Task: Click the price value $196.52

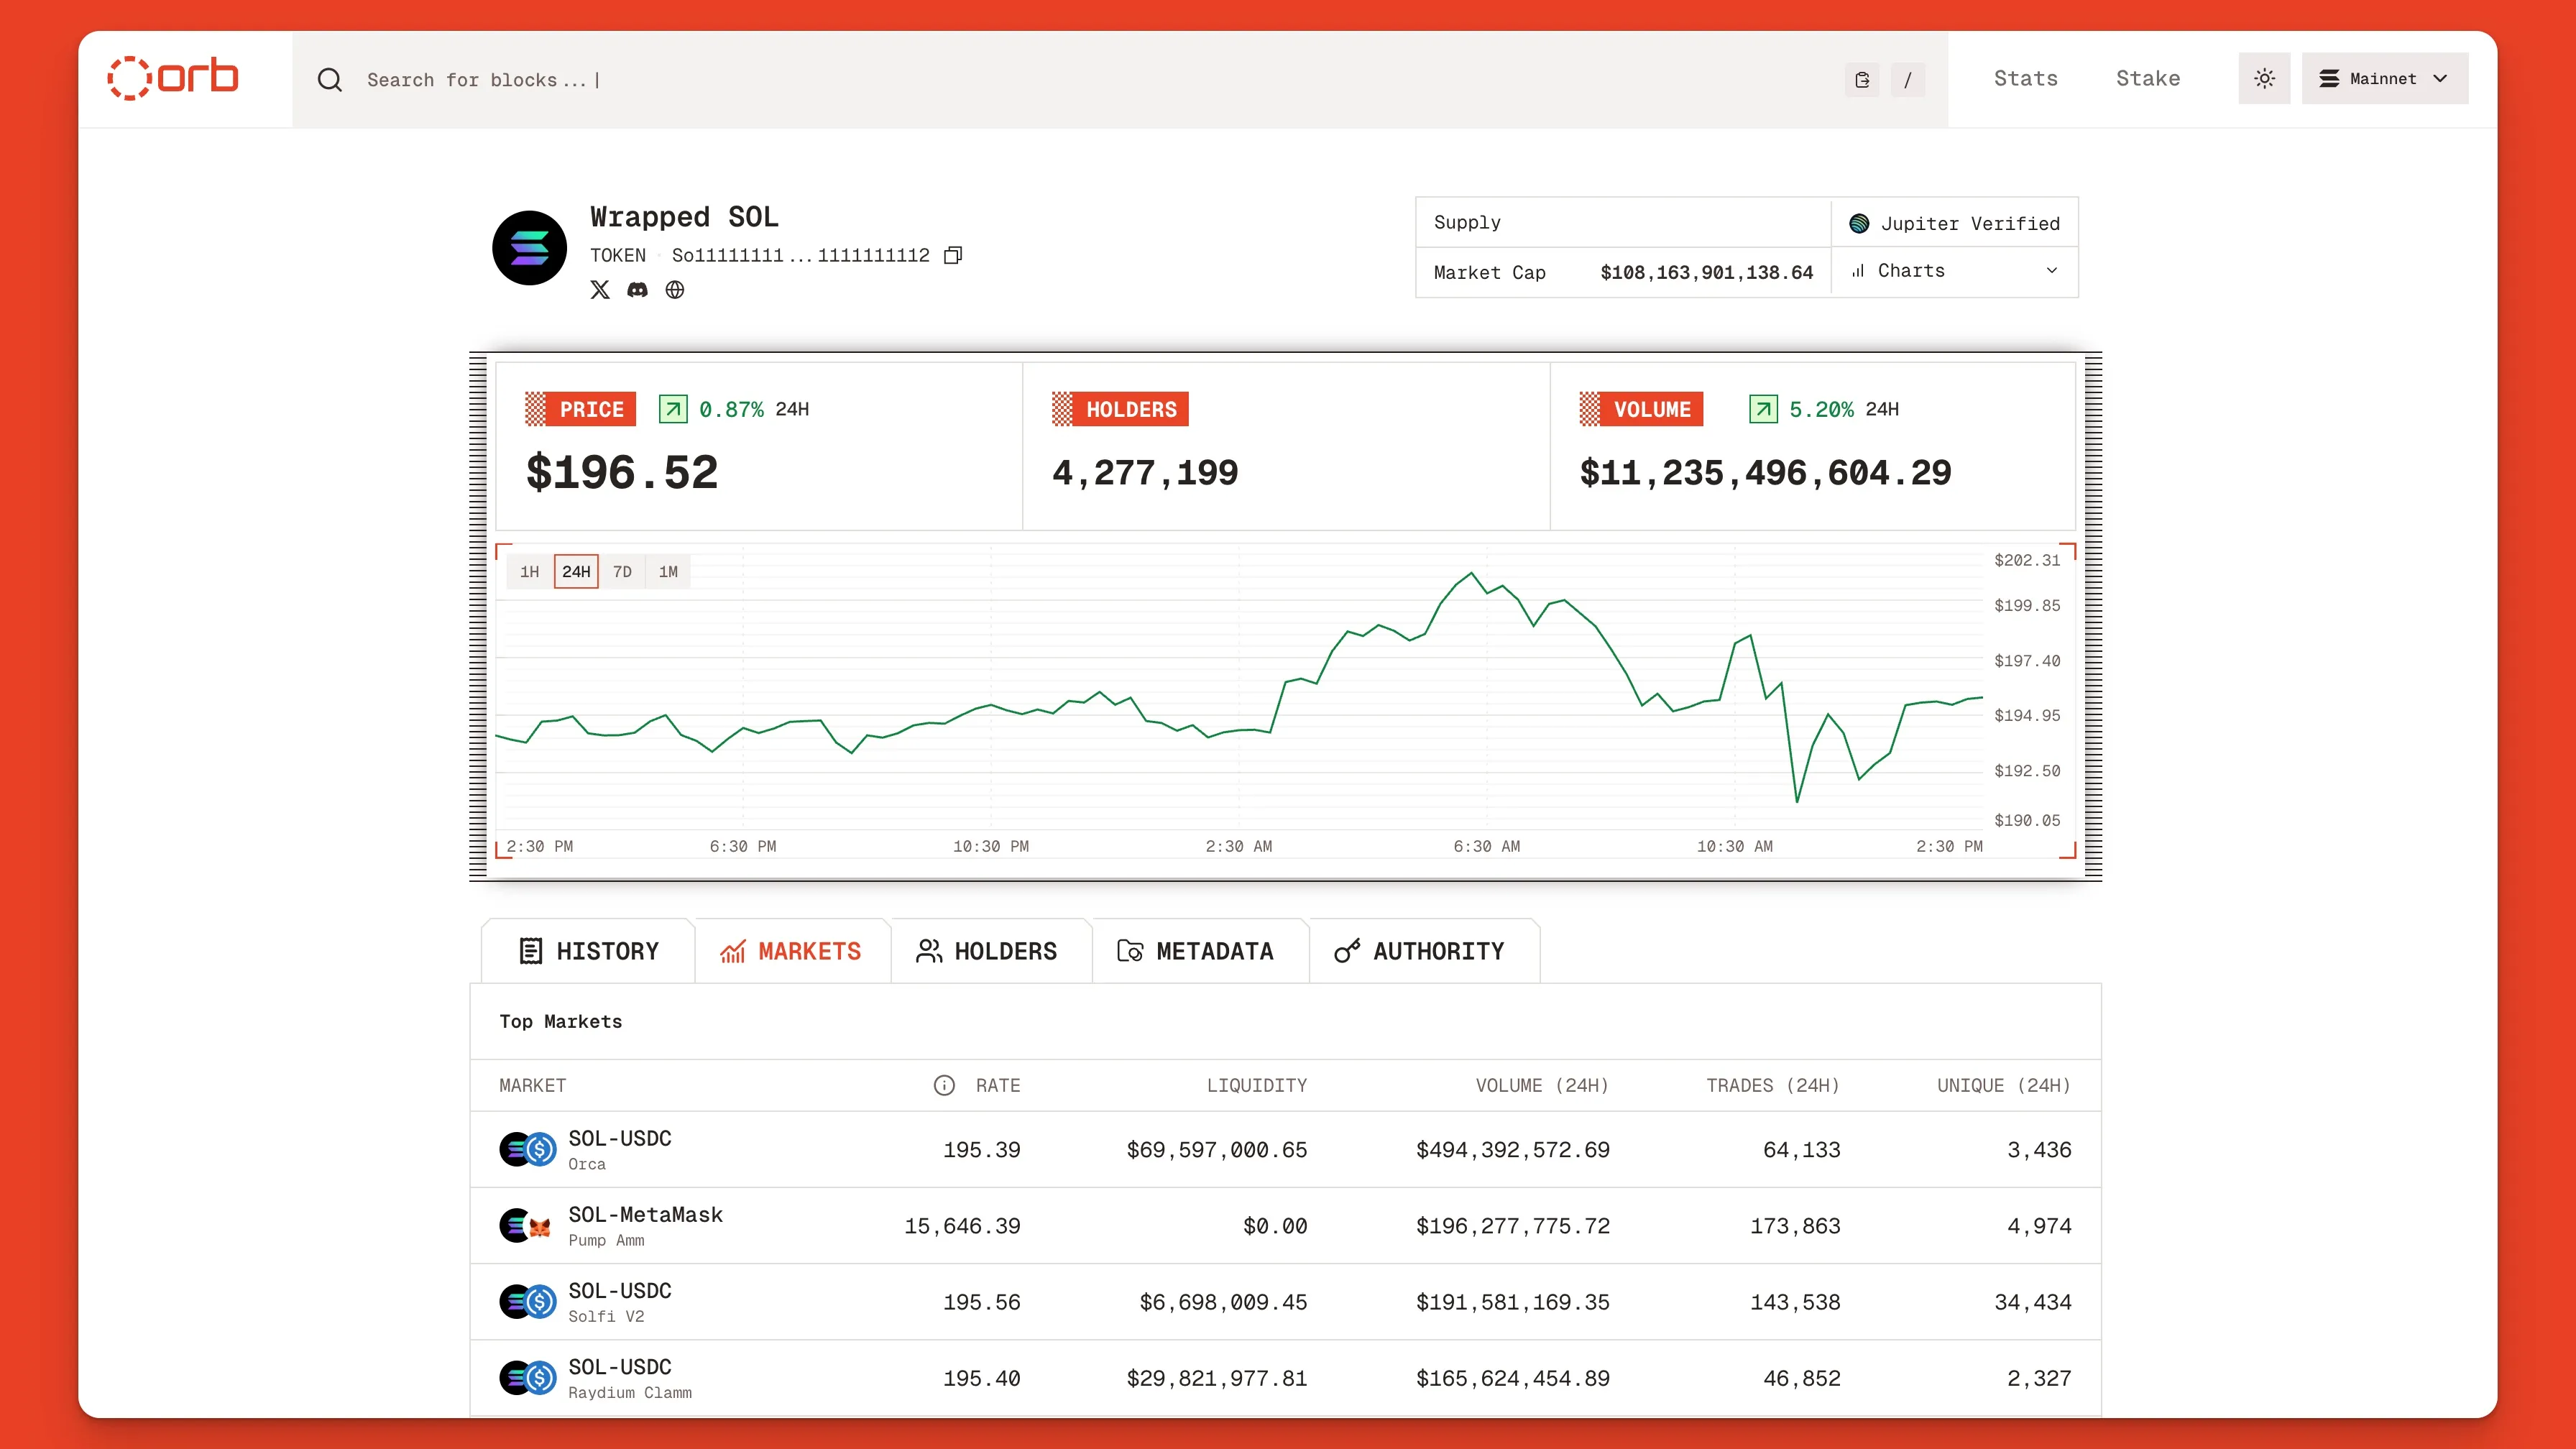Action: coord(622,473)
